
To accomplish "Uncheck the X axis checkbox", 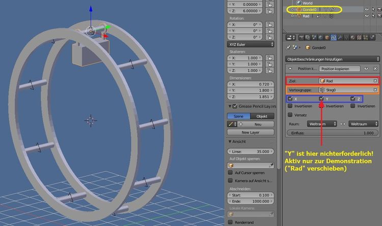I will point(290,99).
